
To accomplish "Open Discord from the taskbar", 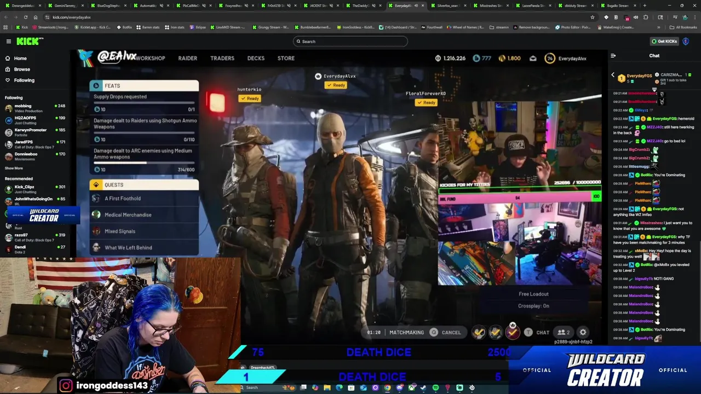I will (x=399, y=387).
